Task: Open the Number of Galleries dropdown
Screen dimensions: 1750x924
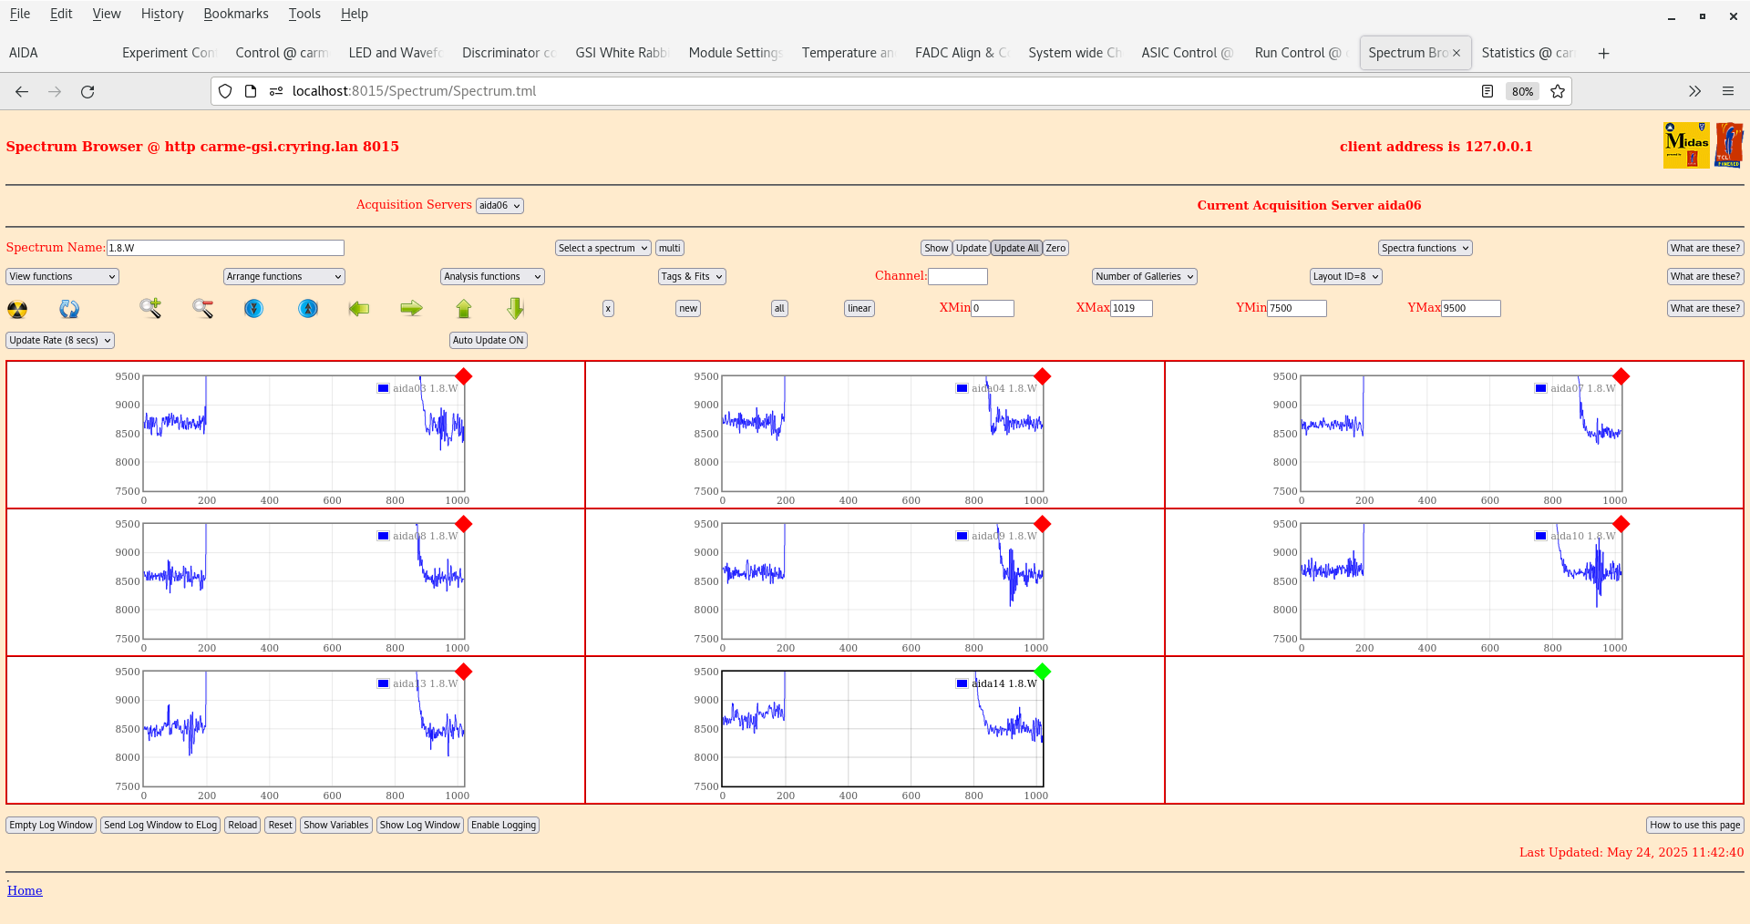Action: (1143, 276)
